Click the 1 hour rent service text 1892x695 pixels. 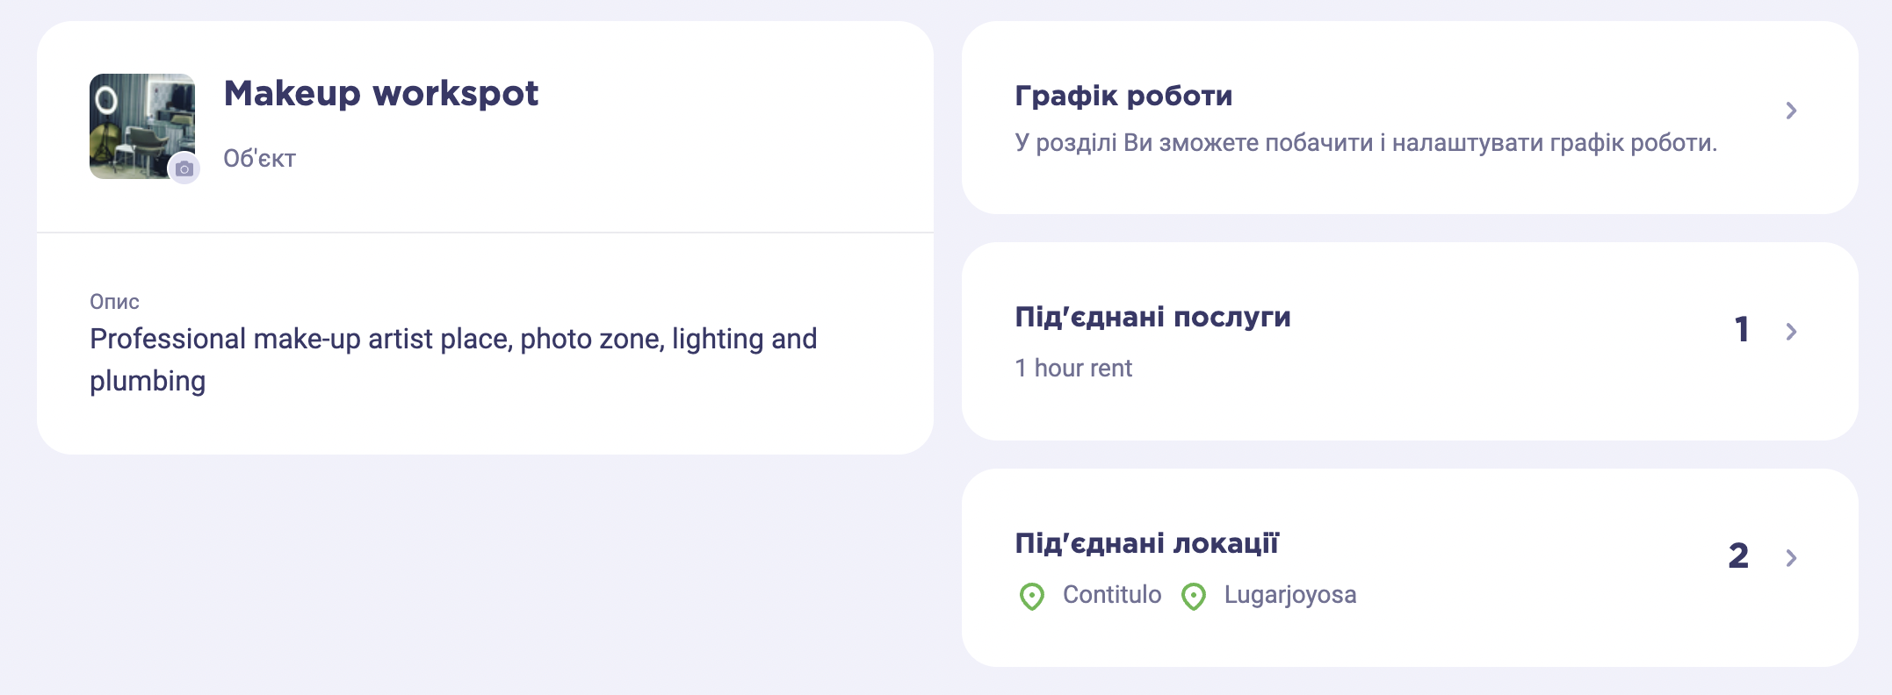(1073, 369)
